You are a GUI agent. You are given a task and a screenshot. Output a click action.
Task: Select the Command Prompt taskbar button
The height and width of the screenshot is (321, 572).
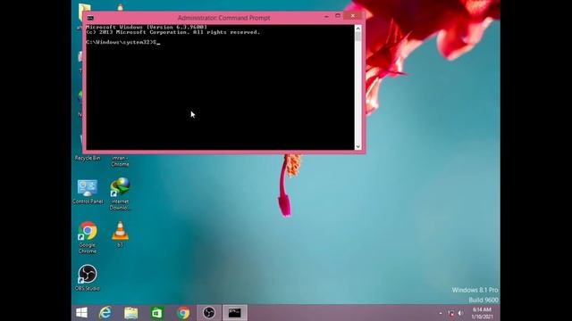[x=235, y=313]
